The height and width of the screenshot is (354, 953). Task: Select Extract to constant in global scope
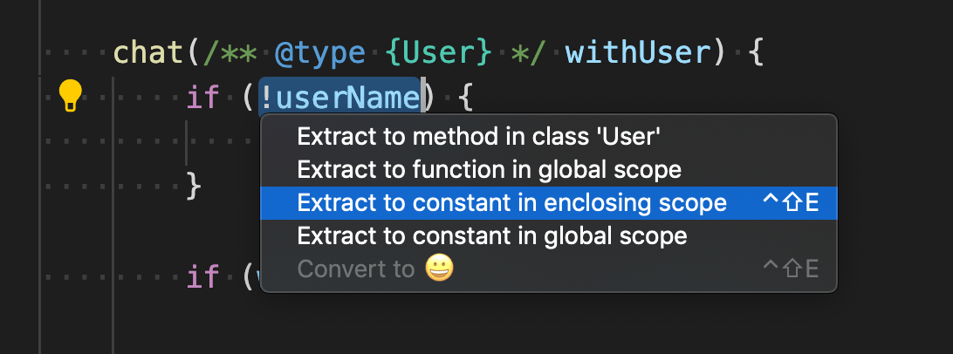point(491,235)
